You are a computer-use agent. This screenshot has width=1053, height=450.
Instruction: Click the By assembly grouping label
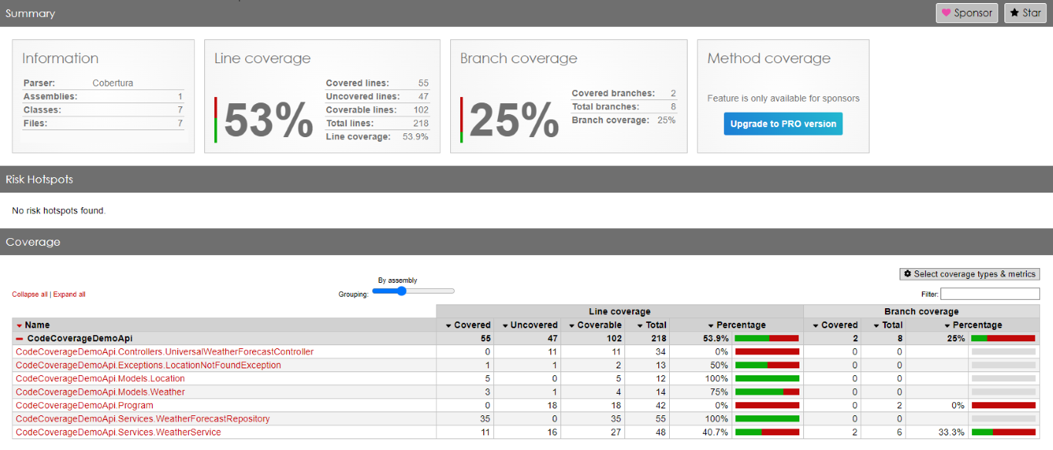coord(398,280)
